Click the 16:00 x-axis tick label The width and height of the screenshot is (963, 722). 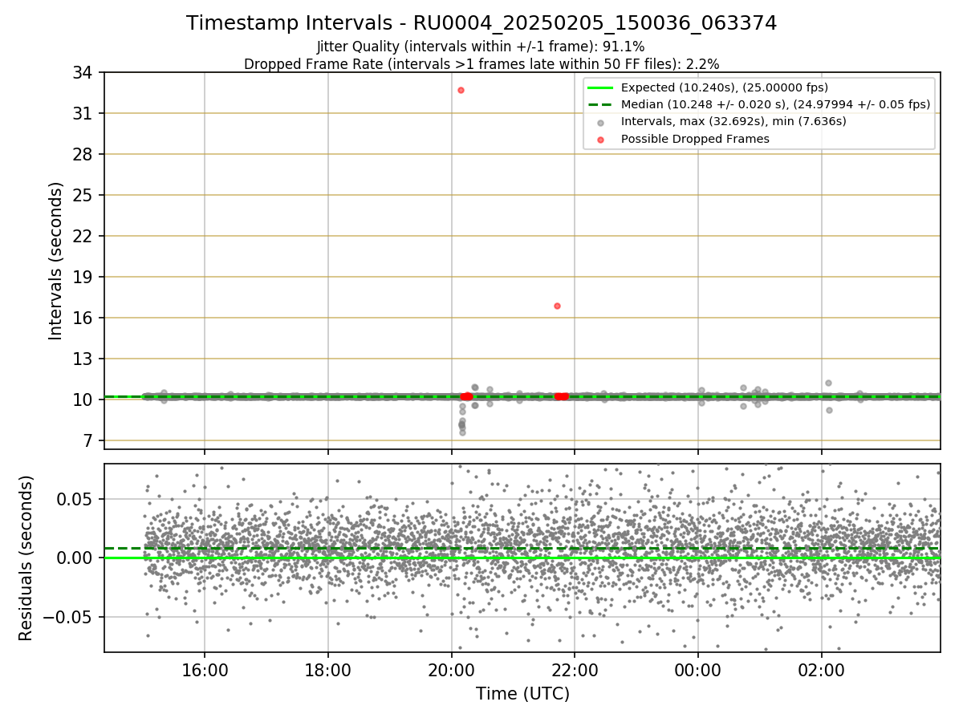pyautogui.click(x=204, y=669)
